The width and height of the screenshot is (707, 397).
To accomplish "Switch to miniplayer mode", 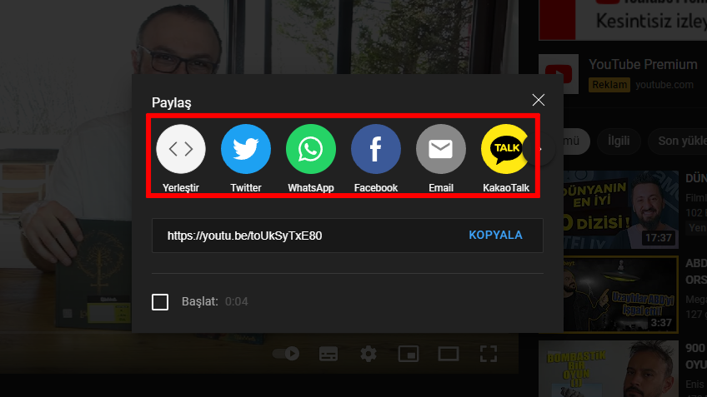I will coord(409,354).
